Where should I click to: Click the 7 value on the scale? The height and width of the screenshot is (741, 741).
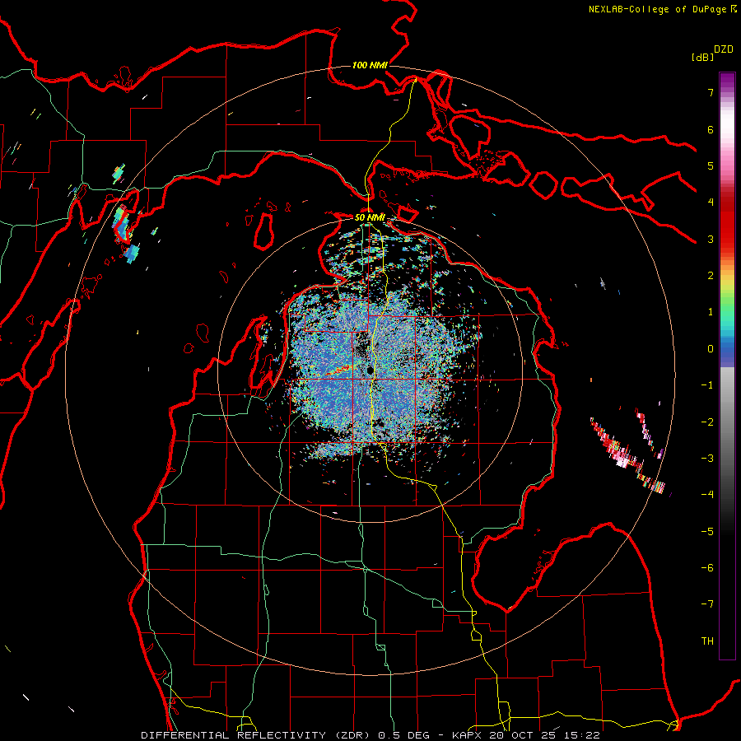711,92
